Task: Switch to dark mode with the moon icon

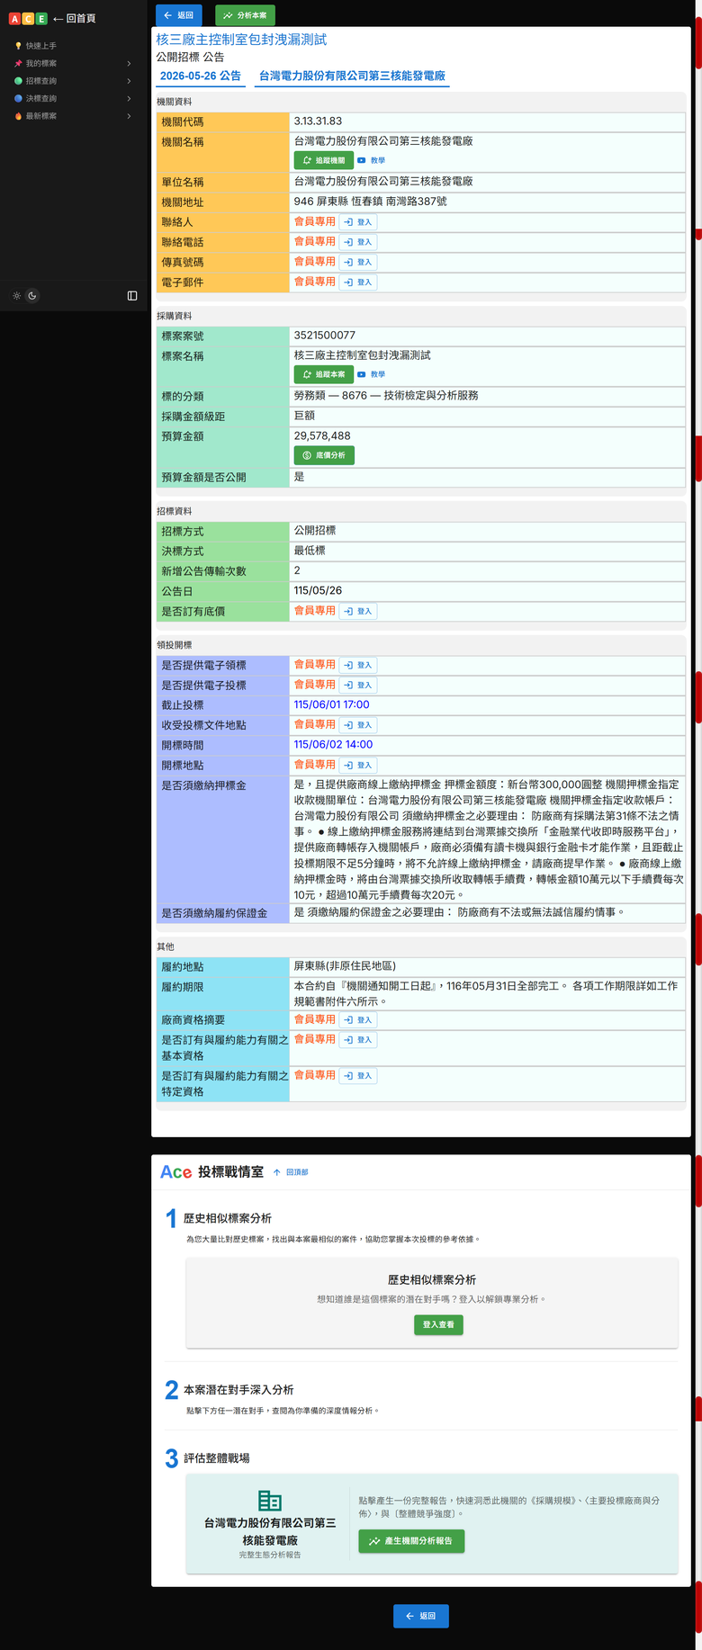Action: (32, 295)
